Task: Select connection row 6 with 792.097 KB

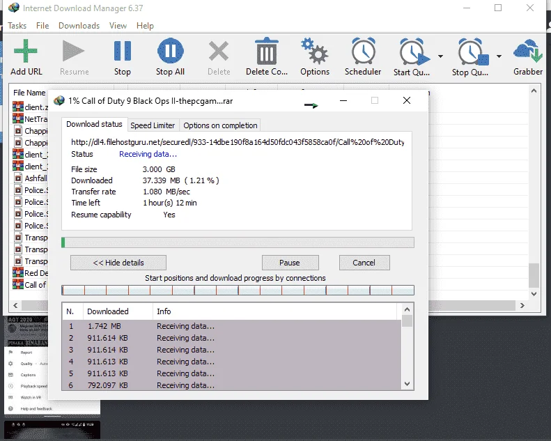Action: (x=231, y=385)
